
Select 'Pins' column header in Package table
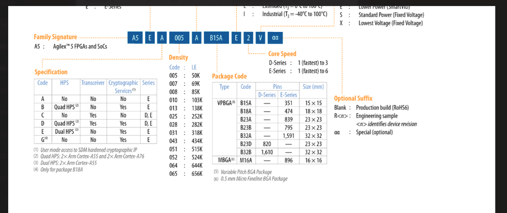278,87
